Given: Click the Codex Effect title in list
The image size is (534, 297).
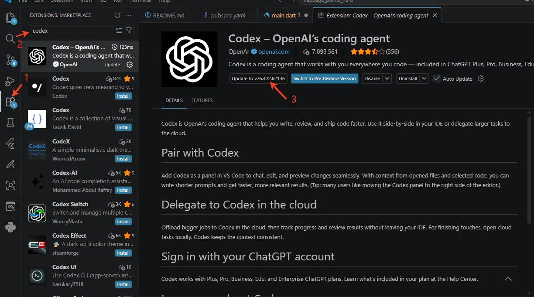Looking at the screenshot, I should (69, 236).
